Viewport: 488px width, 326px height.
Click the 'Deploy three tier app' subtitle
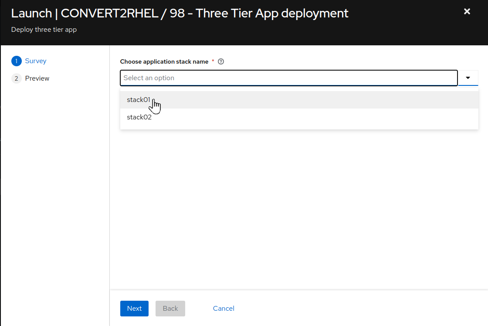point(44,30)
